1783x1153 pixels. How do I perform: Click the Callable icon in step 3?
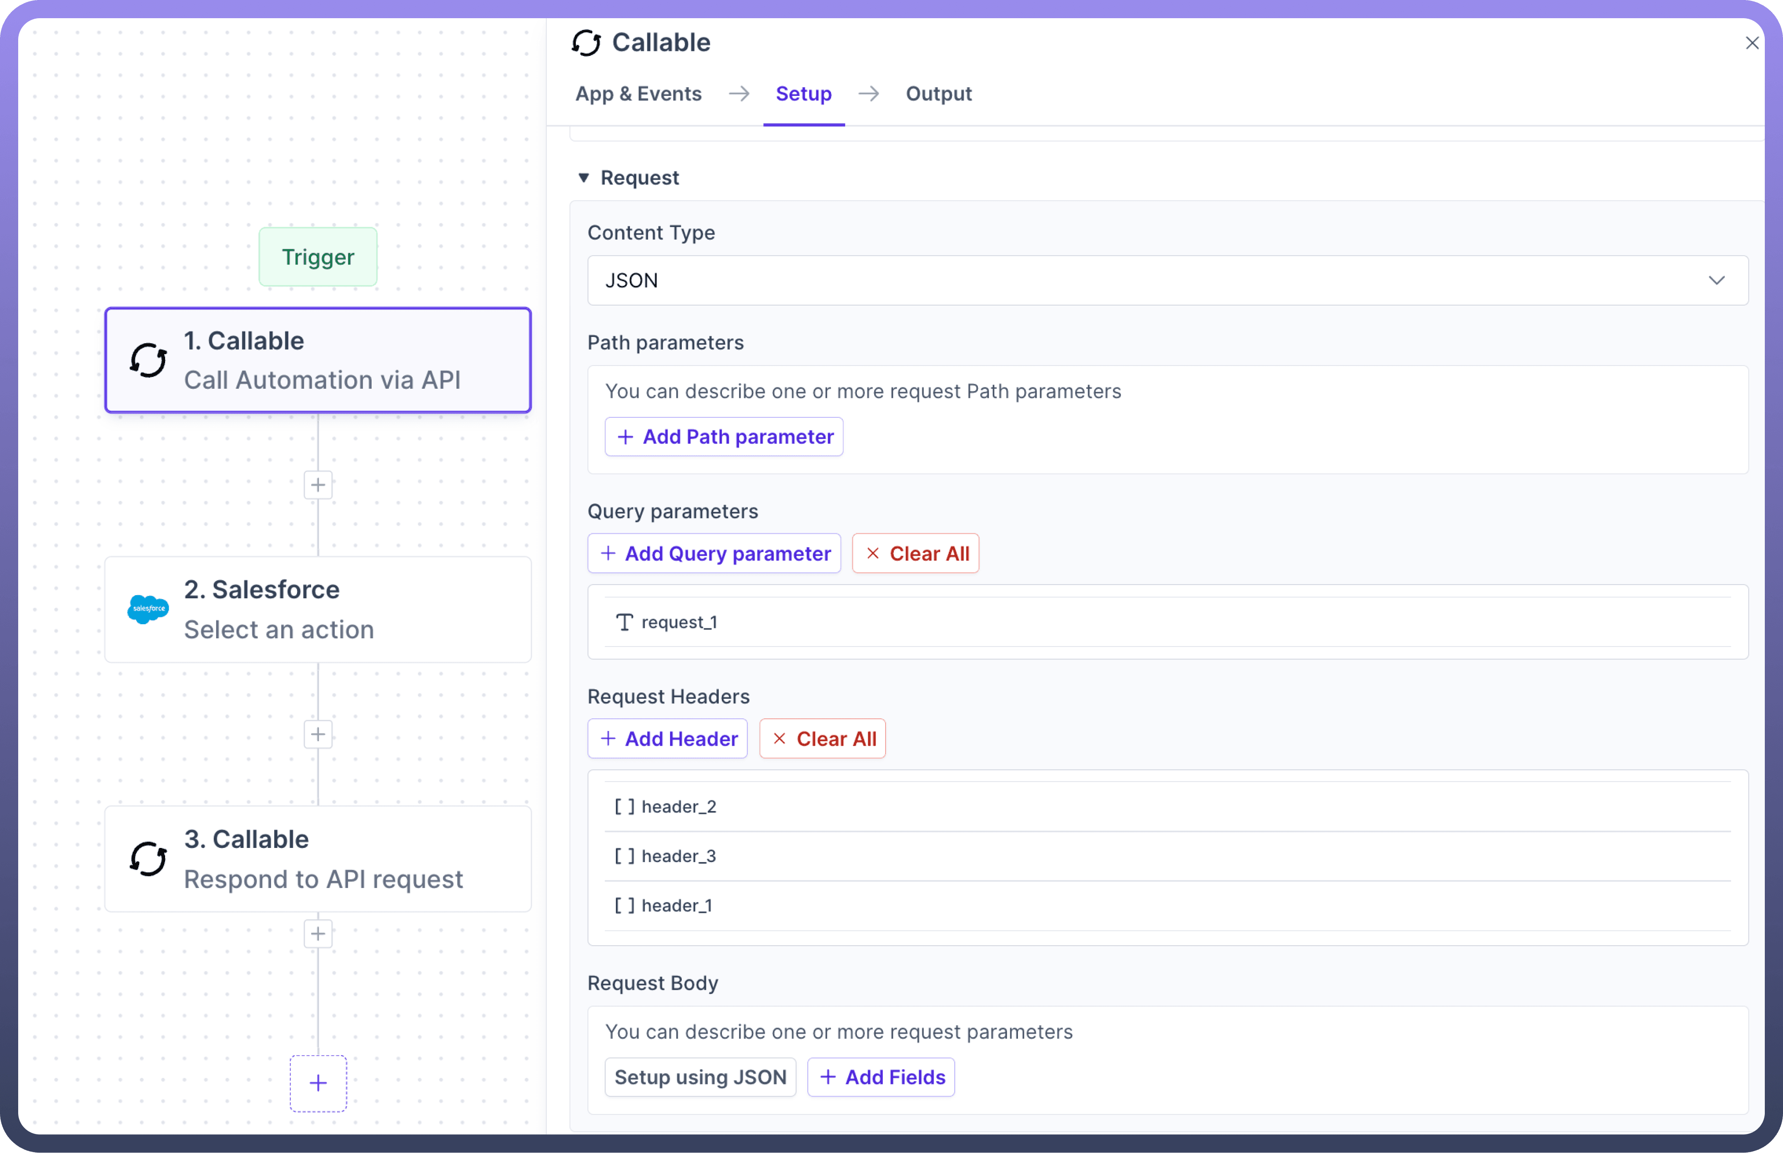[x=148, y=858]
